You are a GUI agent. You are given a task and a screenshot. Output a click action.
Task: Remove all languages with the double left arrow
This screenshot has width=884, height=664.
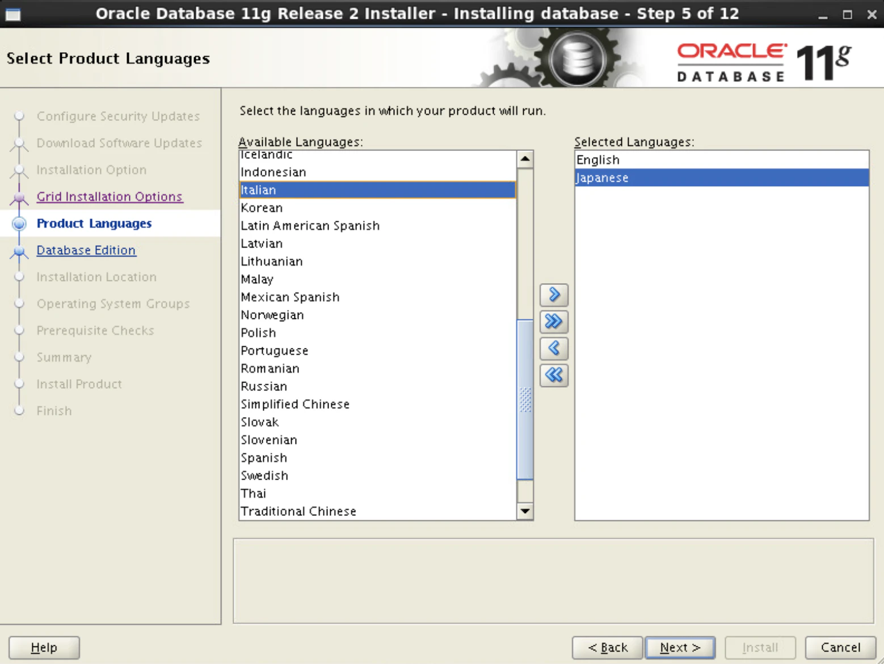coord(554,375)
